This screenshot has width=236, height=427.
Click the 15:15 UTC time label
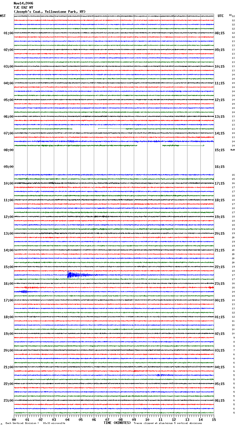pyautogui.click(x=220, y=150)
